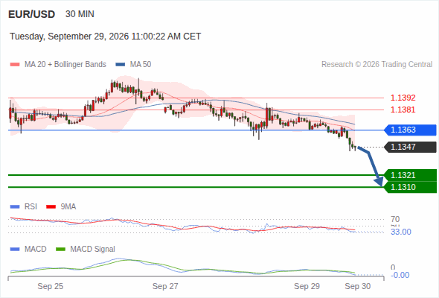The width and height of the screenshot is (439, 298).
Task: Click the 9MA red legend swatch
Action: pyautogui.click(x=51, y=207)
